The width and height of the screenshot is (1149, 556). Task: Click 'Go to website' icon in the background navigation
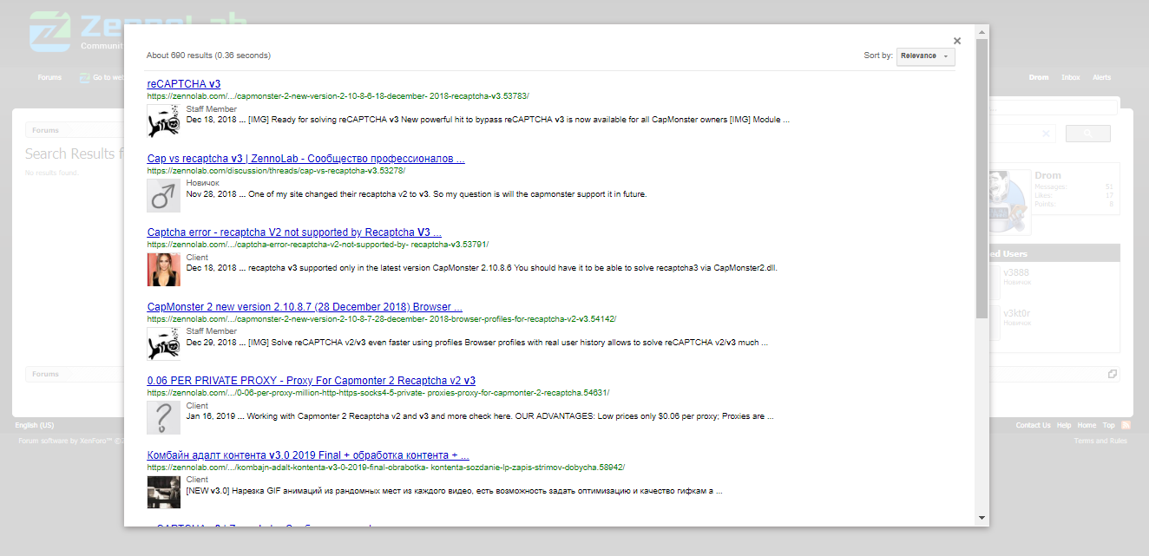click(x=85, y=77)
